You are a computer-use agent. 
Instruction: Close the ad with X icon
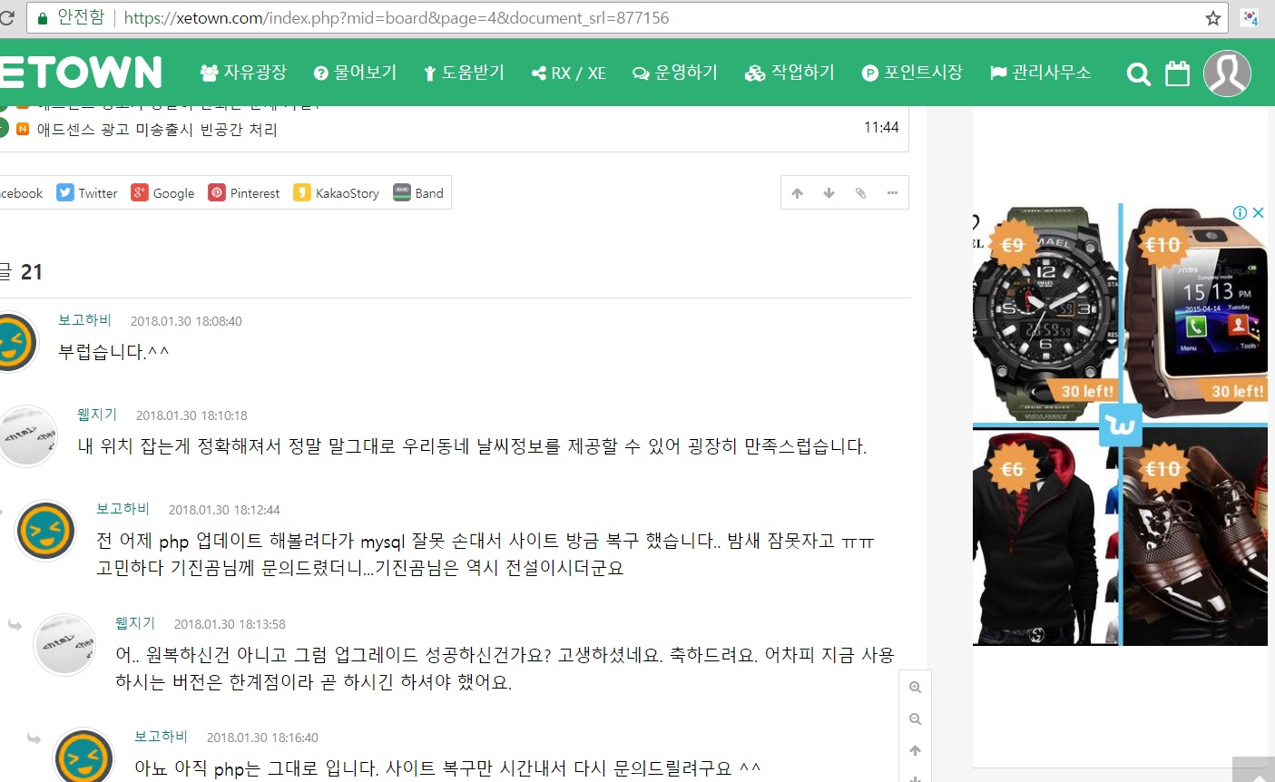point(1258,212)
